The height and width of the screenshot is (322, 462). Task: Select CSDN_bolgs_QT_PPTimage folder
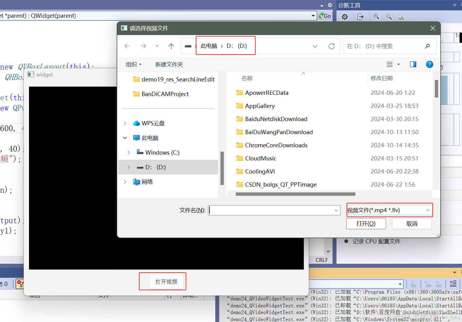276,184
